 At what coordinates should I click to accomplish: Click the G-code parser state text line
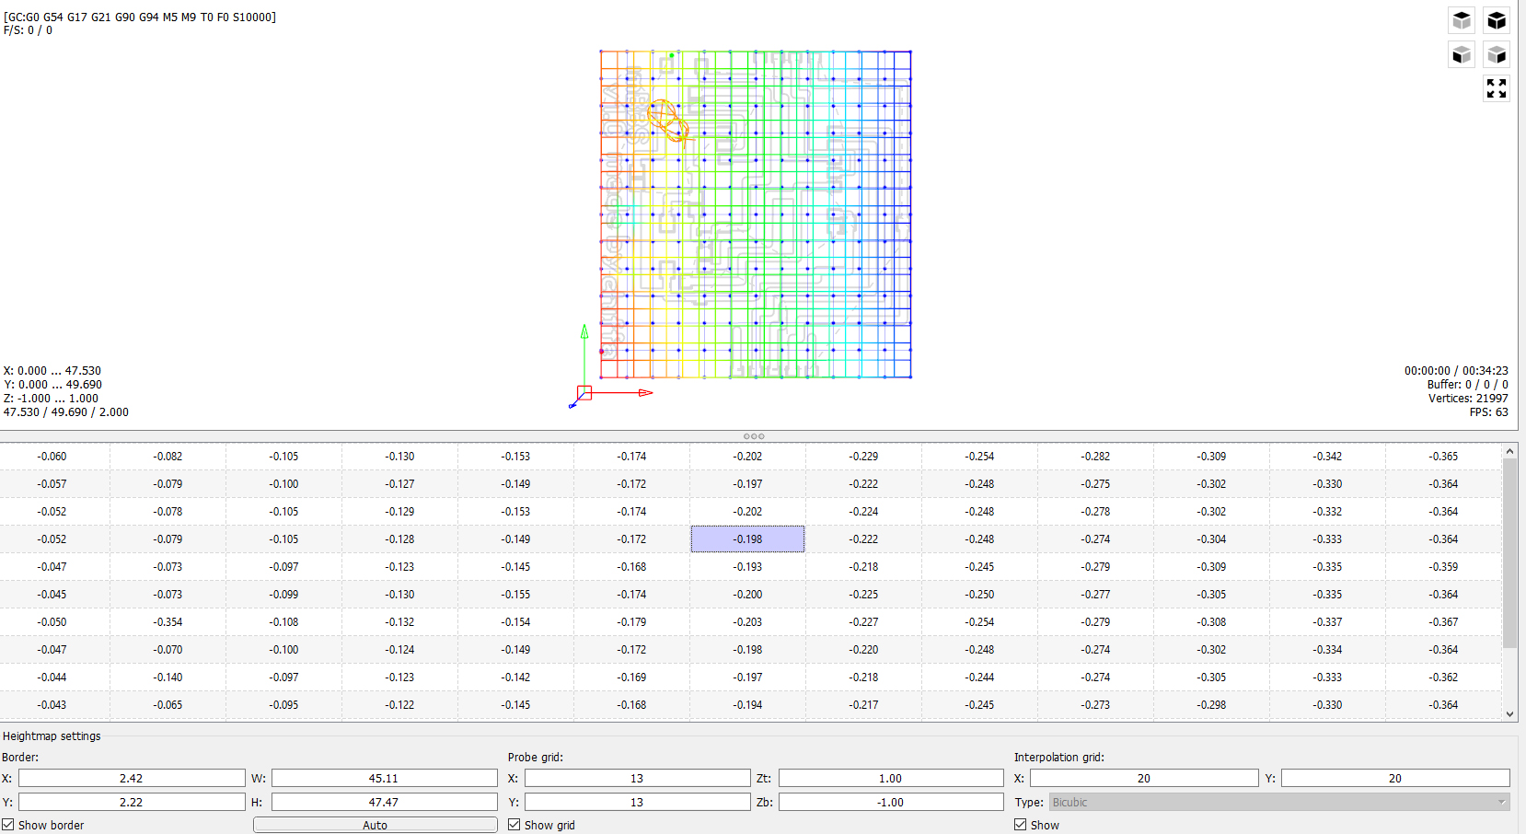click(x=140, y=17)
